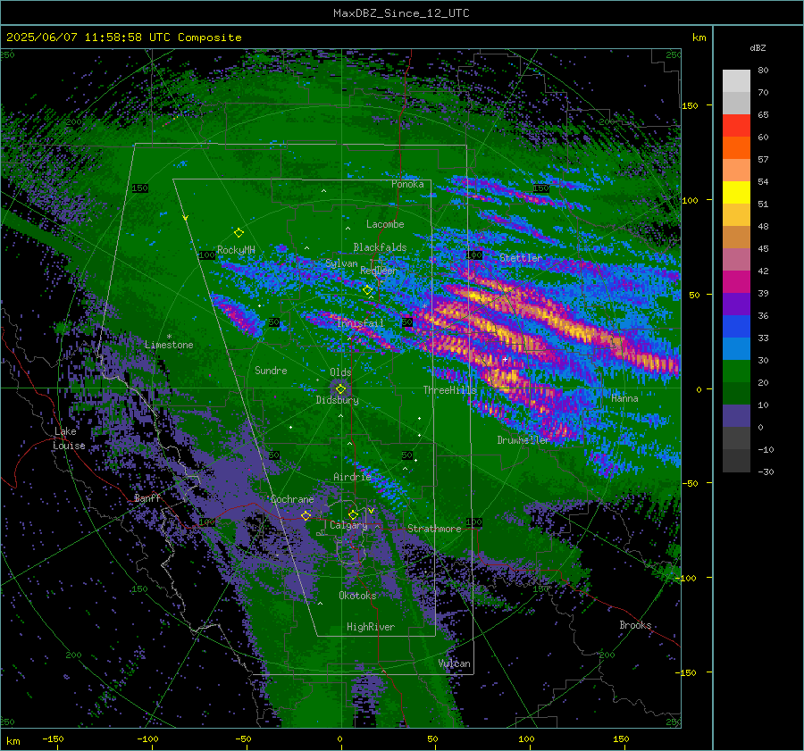Select the slate purple 0-10 dBZ swatch
This screenshot has width=804, height=751.
(x=736, y=416)
